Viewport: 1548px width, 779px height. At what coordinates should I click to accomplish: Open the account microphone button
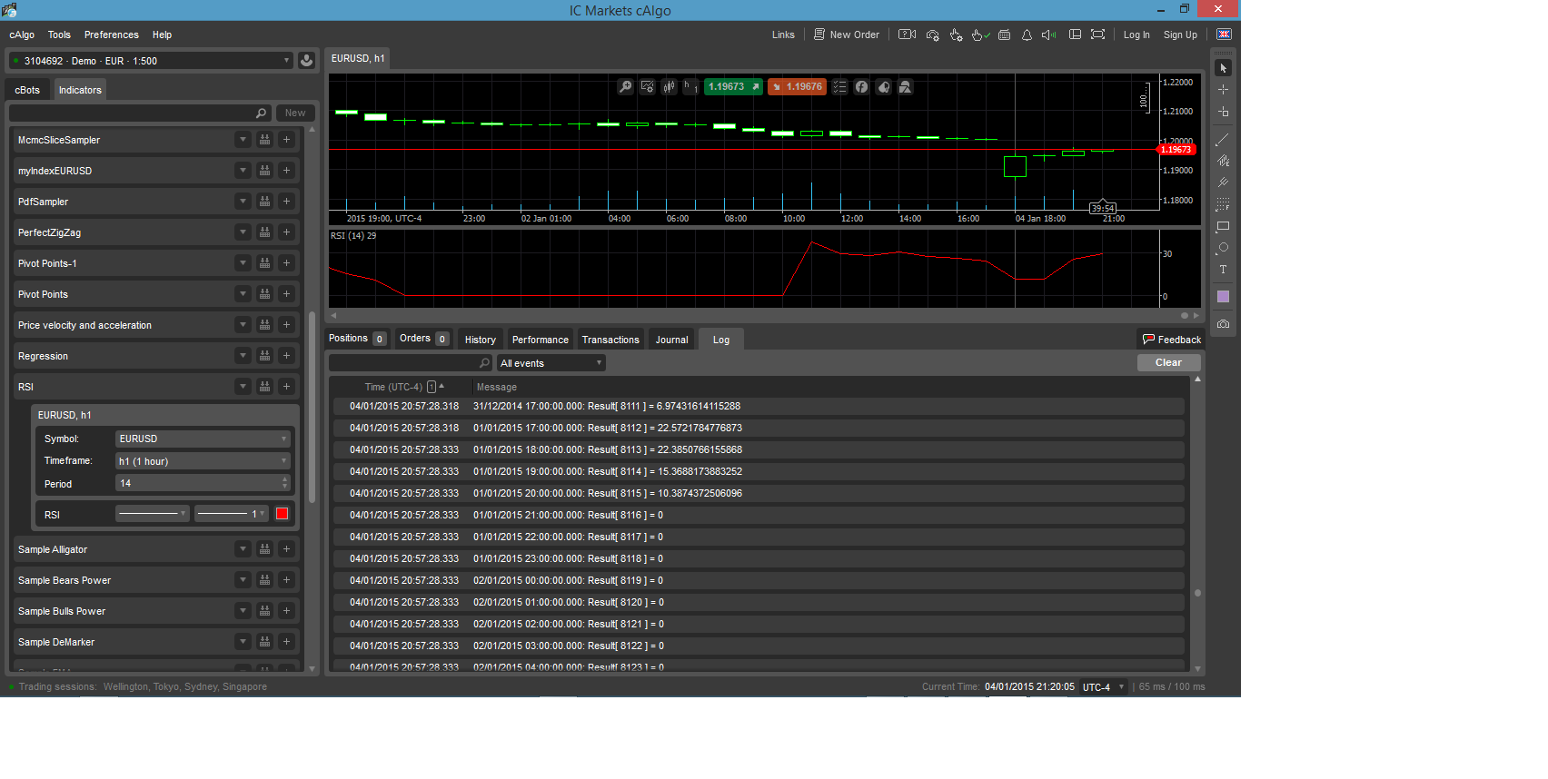point(307,61)
